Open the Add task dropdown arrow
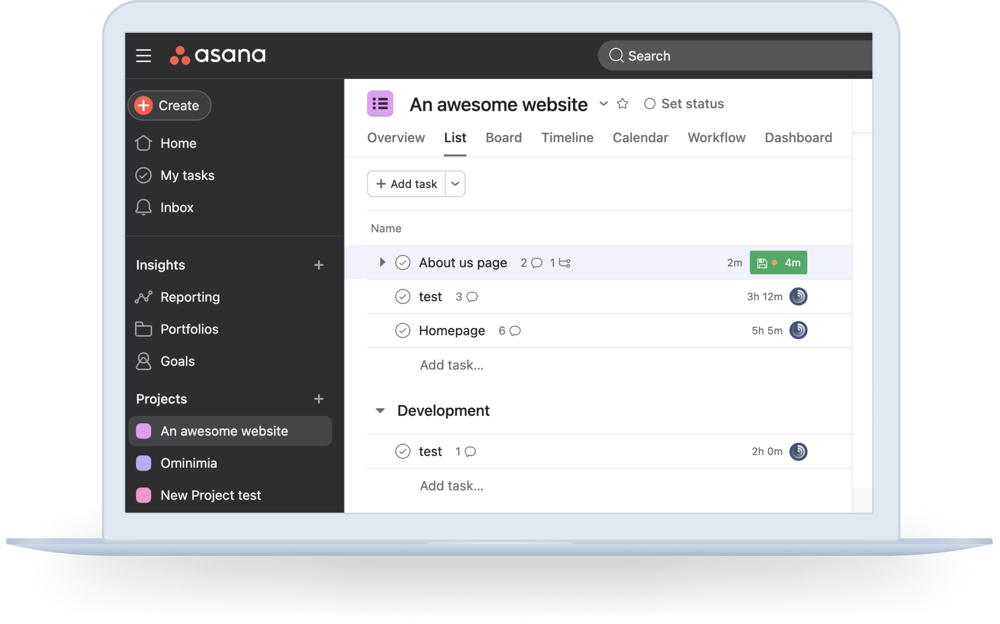Image resolution: width=1000 pixels, height=624 pixels. (x=455, y=184)
